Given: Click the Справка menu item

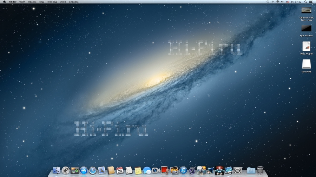Looking at the screenshot, I should (74, 2).
